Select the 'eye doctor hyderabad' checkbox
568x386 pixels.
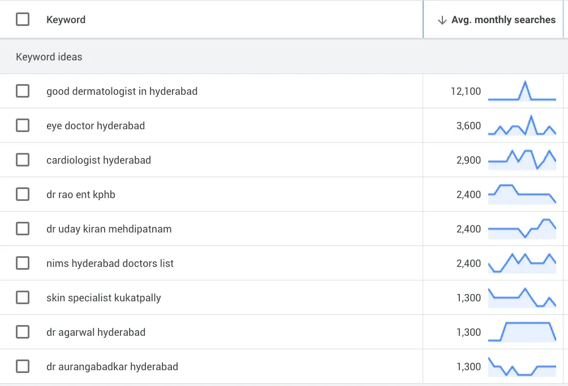click(23, 125)
